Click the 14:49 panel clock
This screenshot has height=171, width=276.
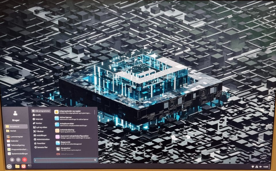(x=265, y=167)
